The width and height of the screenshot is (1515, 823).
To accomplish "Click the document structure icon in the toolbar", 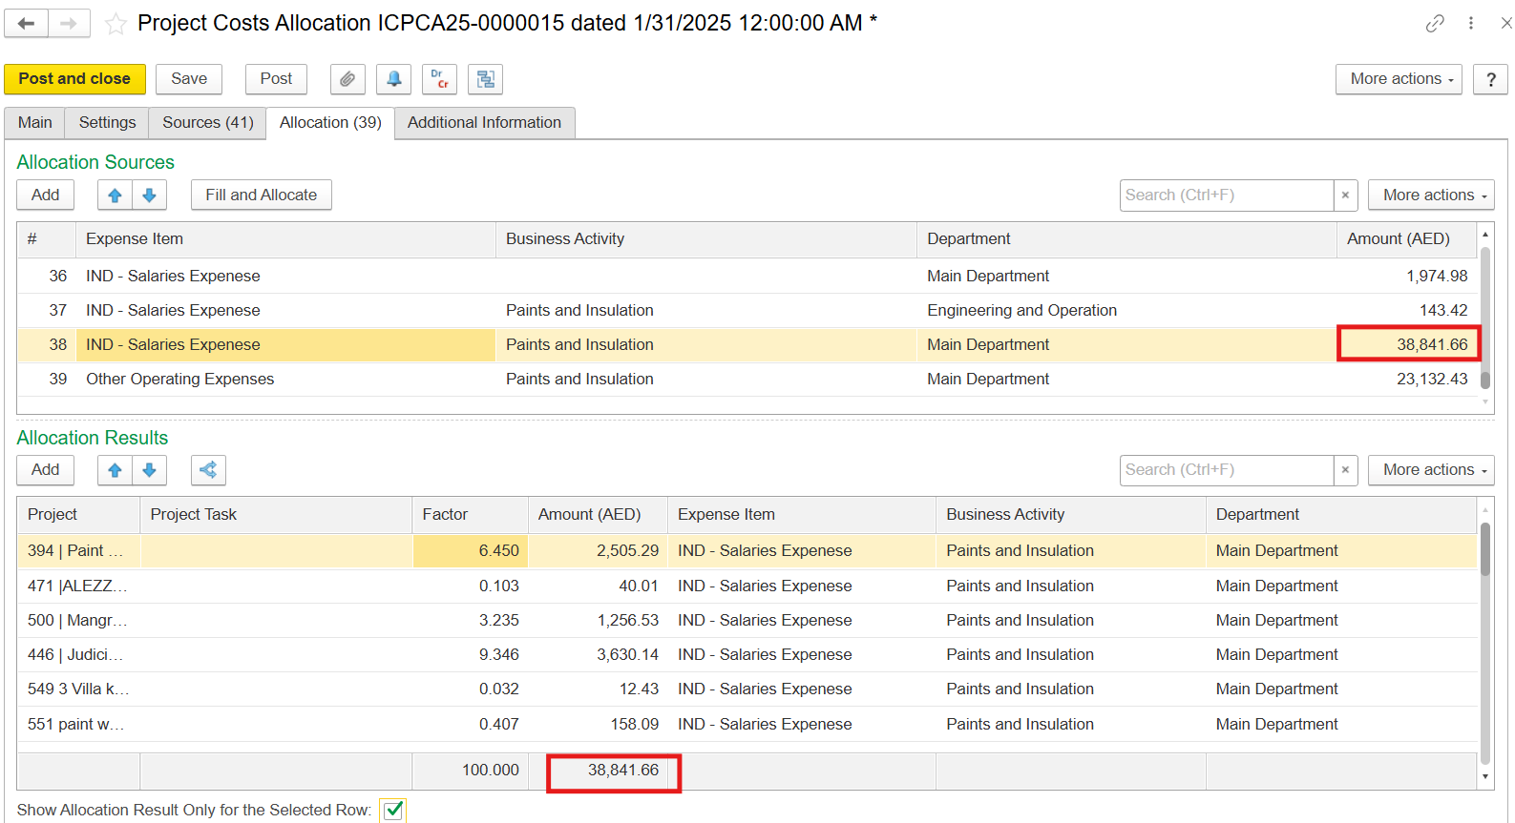I will pyautogui.click(x=485, y=79).
